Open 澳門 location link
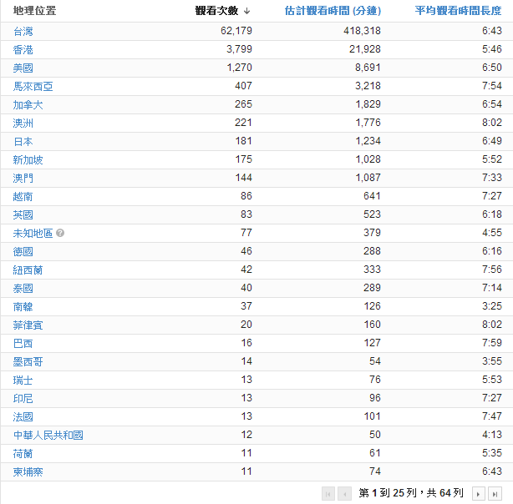Screen dimensions: 513x504 coord(23,178)
